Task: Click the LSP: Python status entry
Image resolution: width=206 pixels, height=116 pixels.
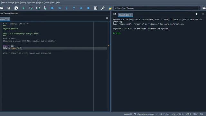Action: point(163,114)
